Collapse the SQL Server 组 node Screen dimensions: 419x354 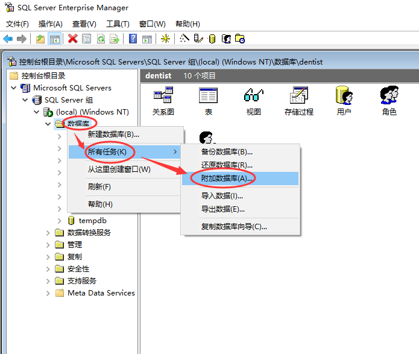click(x=25, y=100)
